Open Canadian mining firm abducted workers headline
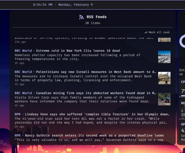 coord(96,93)
